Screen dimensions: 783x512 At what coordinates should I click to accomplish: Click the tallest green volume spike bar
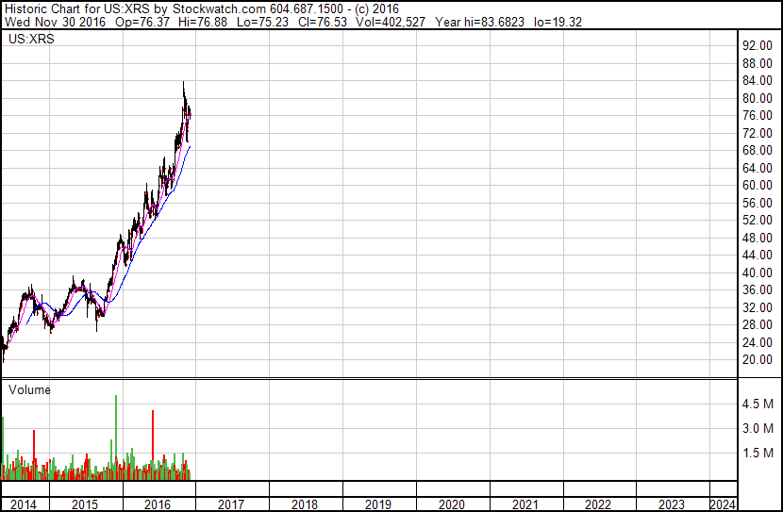[116, 438]
